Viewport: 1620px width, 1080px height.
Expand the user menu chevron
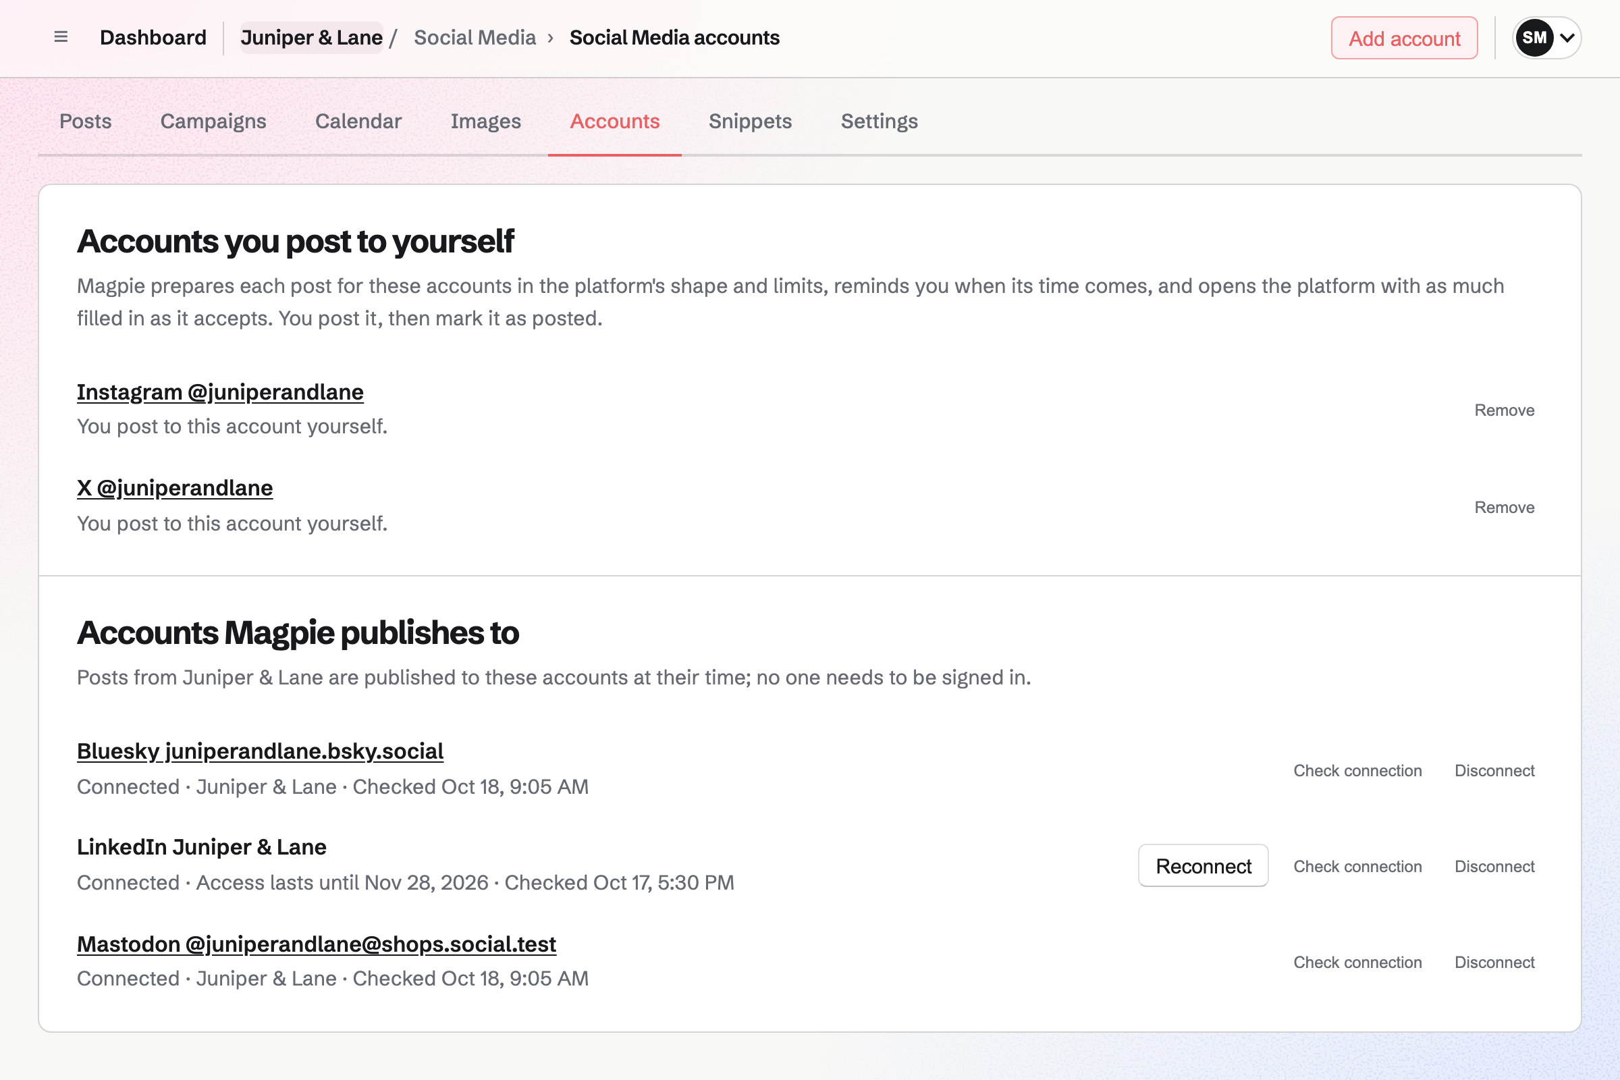1567,38
